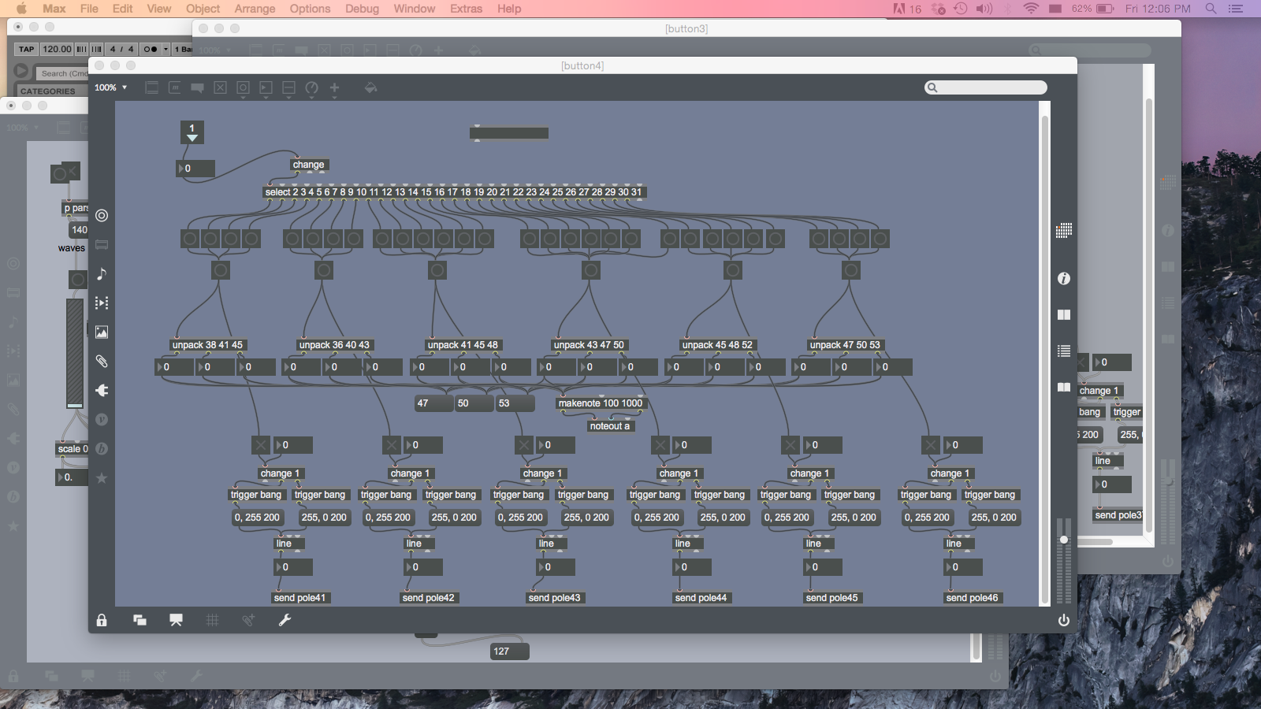Viewport: 1261px width, 709px height.
Task: Open the paint bucket color dropdown in the toolbar
Action: pos(370,87)
